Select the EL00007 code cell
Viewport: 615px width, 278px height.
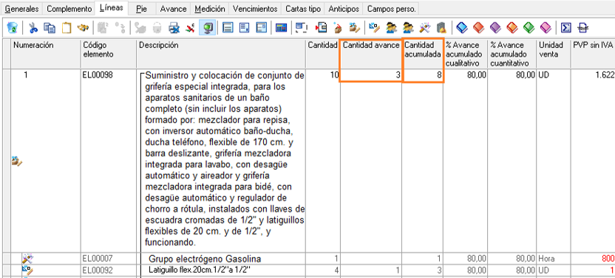[109, 259]
